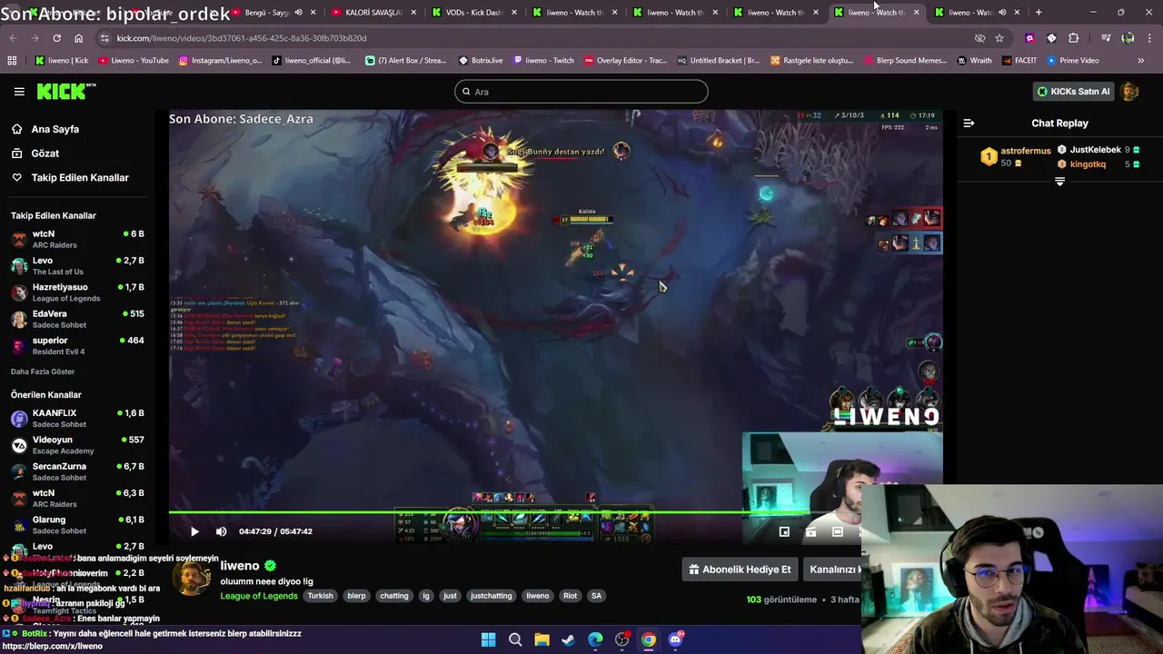Bookmark this page with the star icon
The width and height of the screenshot is (1163, 654).
pos(999,38)
